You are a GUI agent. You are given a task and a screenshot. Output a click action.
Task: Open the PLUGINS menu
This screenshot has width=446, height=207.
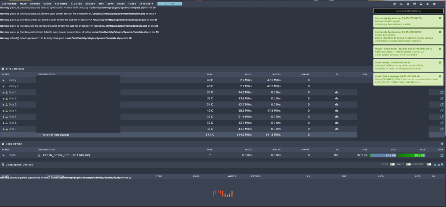point(76,4)
